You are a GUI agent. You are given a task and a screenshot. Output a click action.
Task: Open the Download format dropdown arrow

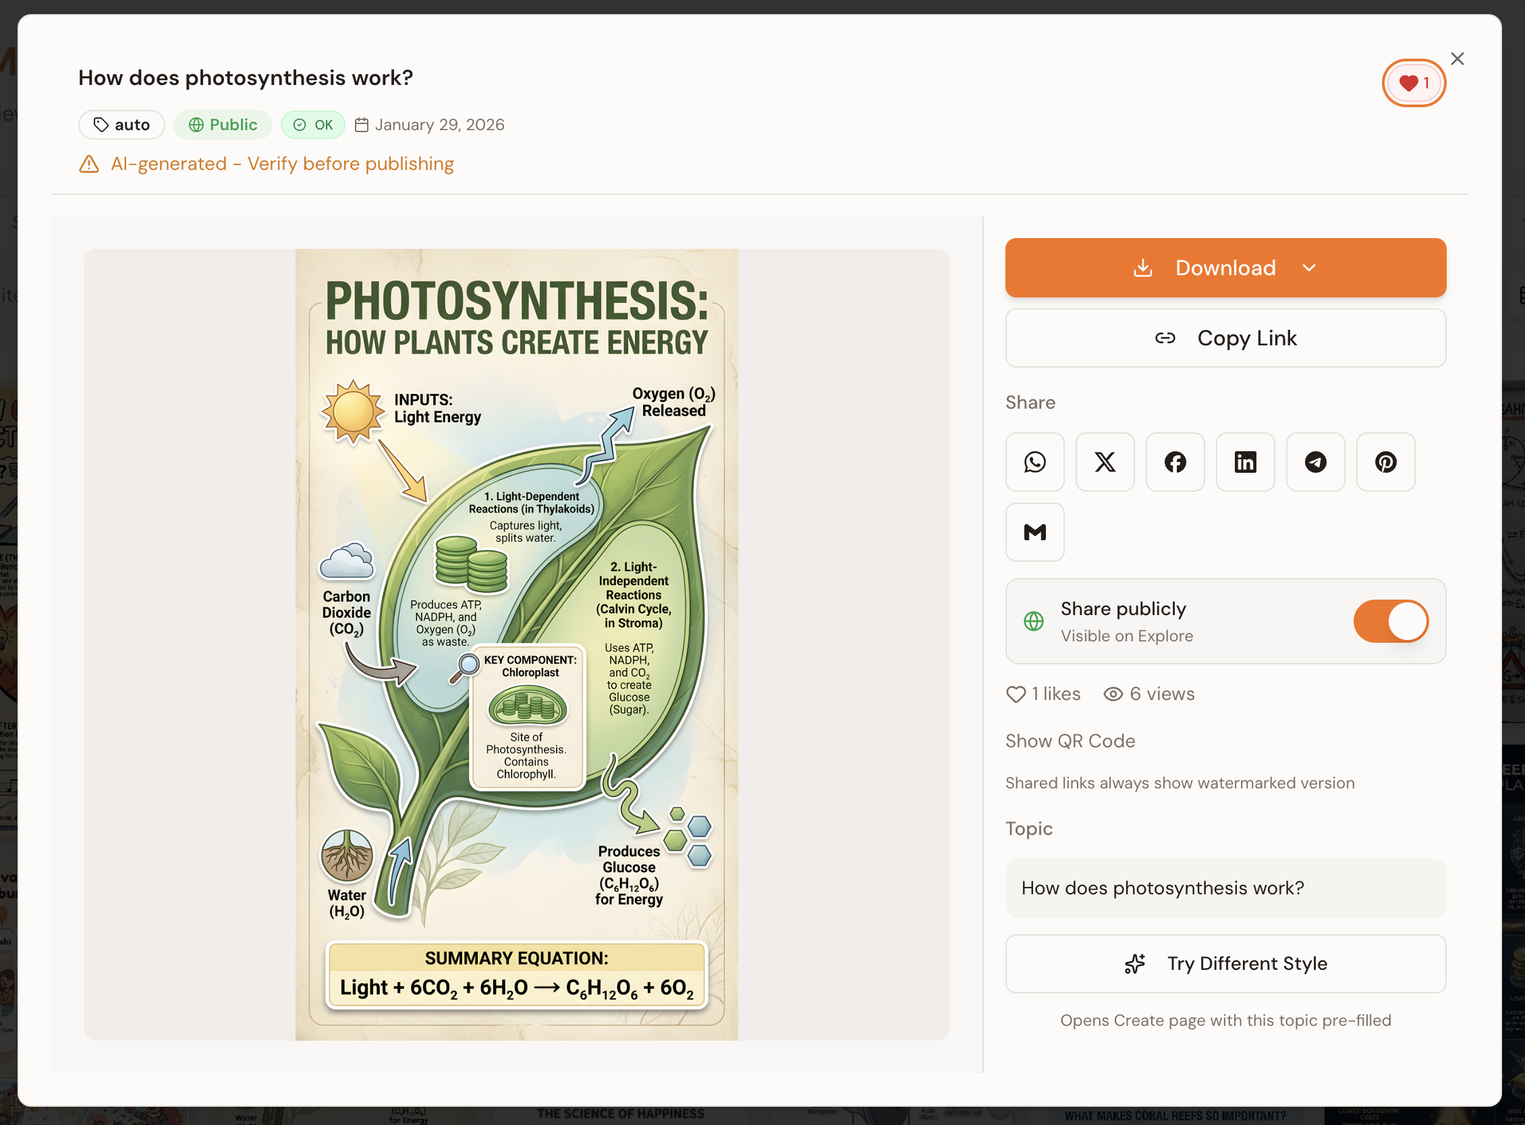point(1310,268)
